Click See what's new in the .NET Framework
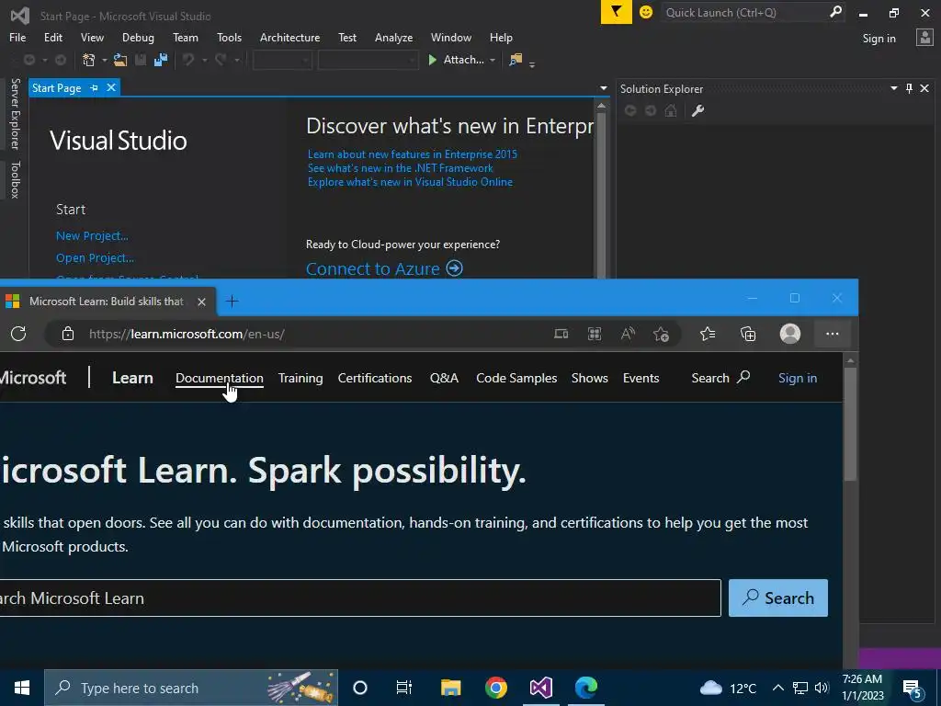The image size is (941, 706). pyautogui.click(x=401, y=168)
